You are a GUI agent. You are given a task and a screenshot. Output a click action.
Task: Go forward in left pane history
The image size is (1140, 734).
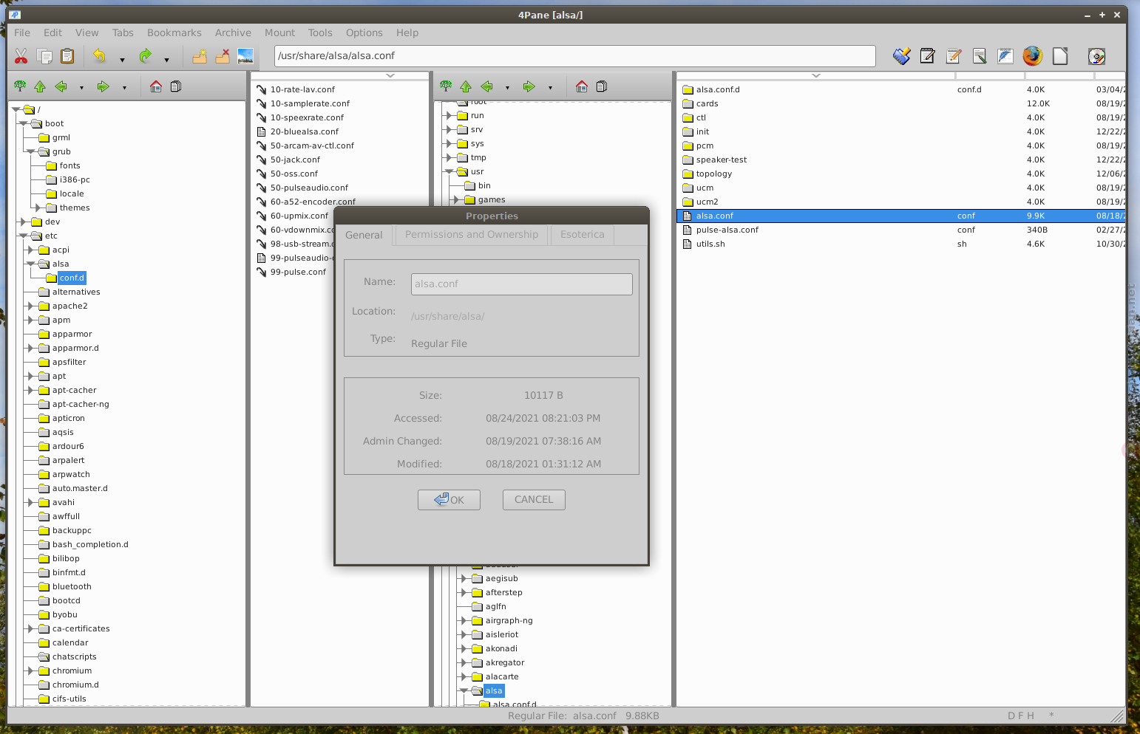[103, 86]
